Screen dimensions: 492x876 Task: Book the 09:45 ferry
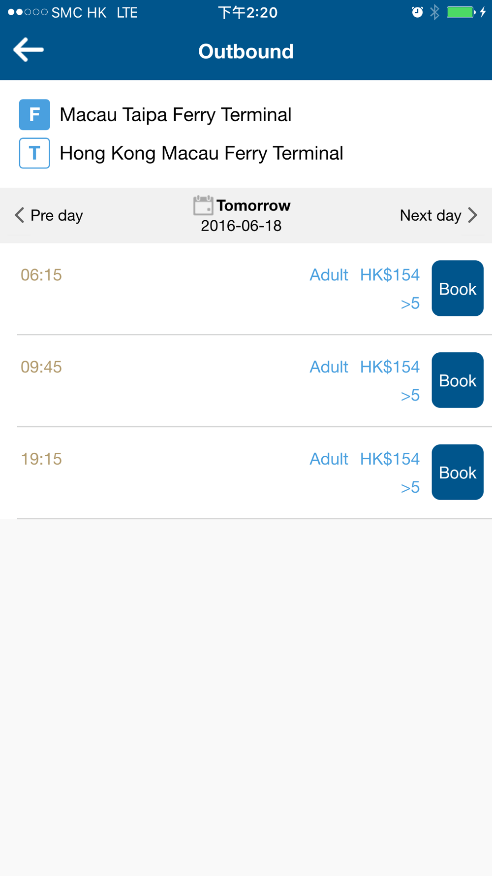(458, 380)
